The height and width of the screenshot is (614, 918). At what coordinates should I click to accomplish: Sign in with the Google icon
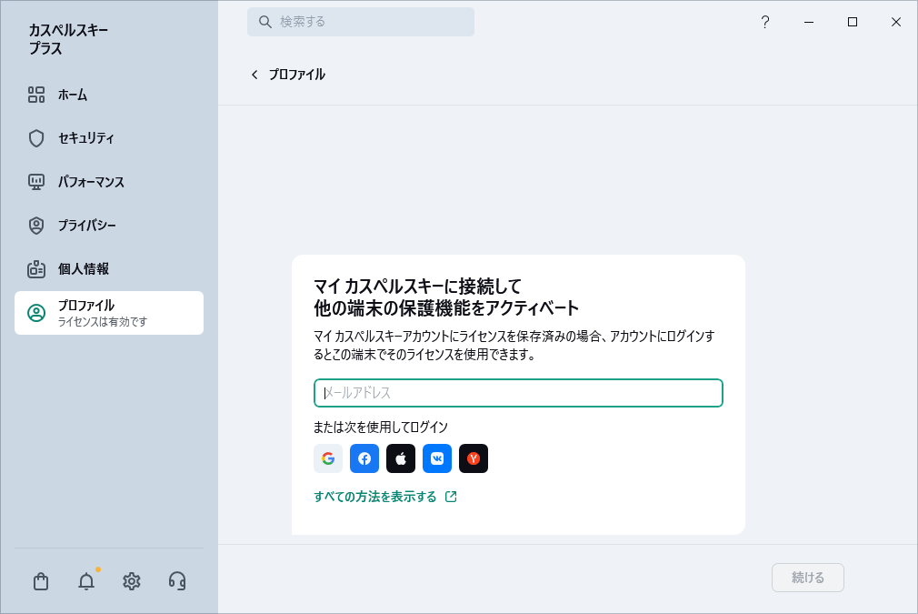[x=328, y=458]
